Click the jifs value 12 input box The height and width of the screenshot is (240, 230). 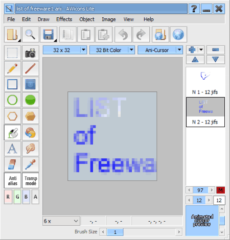(219, 200)
